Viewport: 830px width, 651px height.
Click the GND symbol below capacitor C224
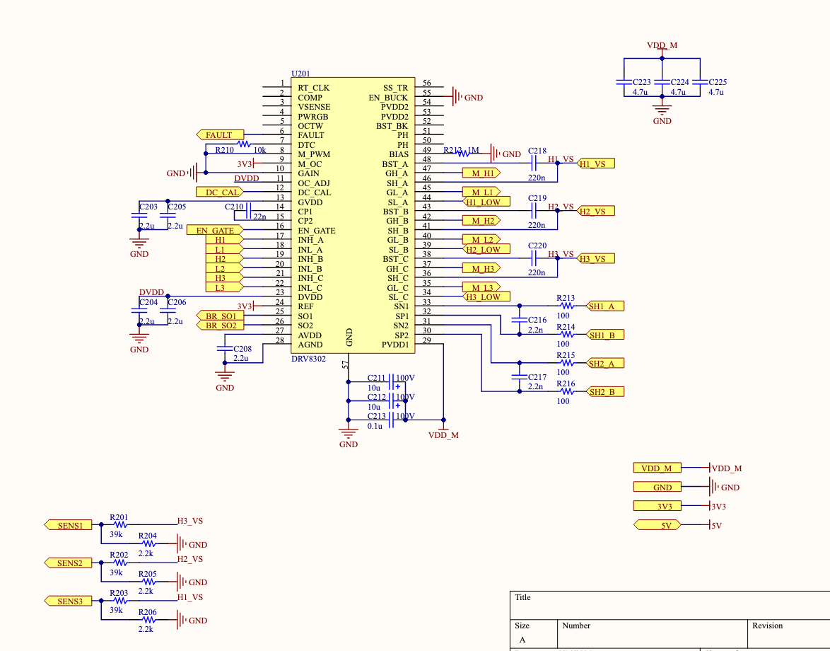662,109
